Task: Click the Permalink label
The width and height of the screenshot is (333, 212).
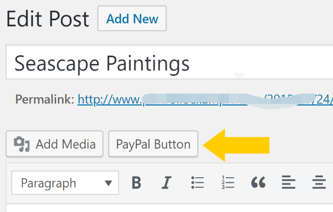Action: 45,99
